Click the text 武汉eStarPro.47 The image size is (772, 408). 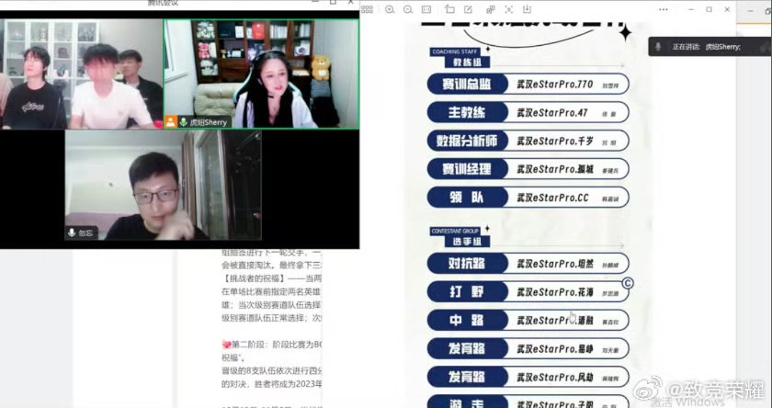pyautogui.click(x=552, y=113)
